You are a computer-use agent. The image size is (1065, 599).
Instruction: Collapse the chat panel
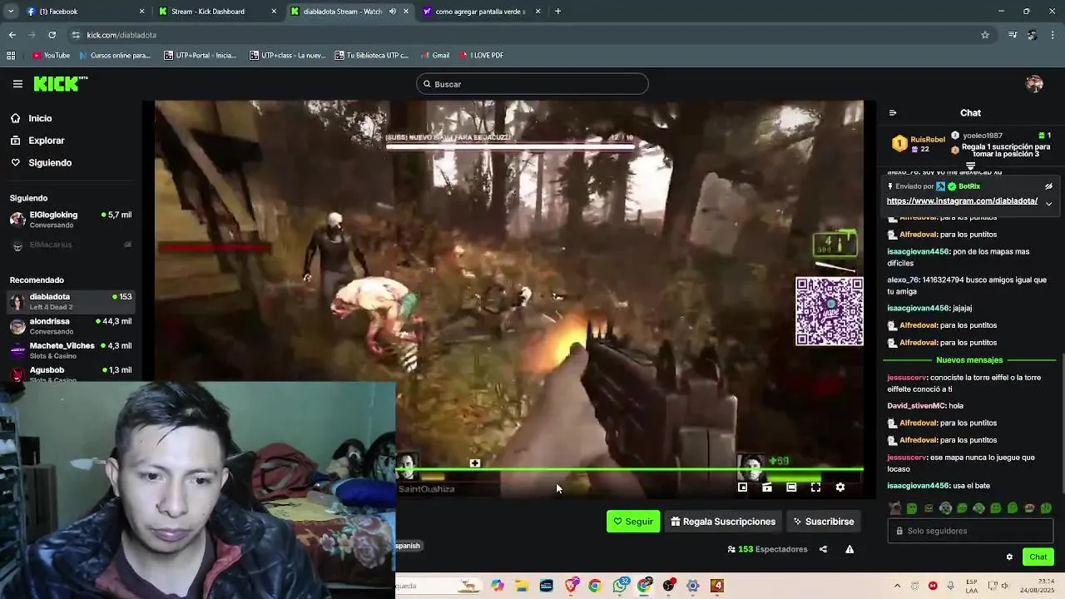(x=893, y=113)
